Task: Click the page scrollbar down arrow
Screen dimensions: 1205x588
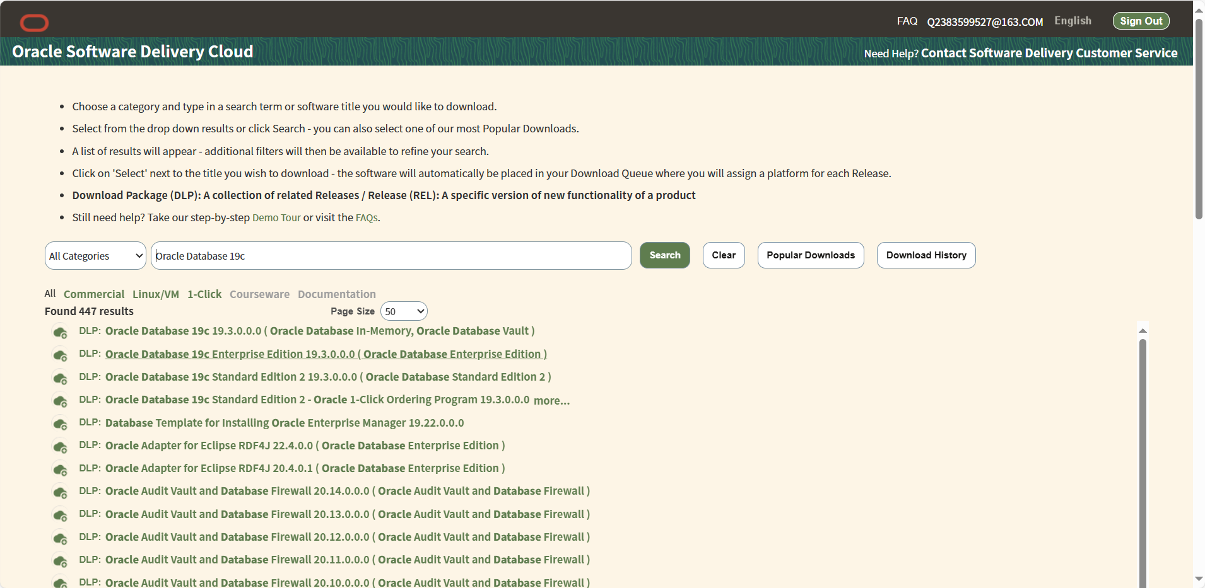Action: [1199, 579]
